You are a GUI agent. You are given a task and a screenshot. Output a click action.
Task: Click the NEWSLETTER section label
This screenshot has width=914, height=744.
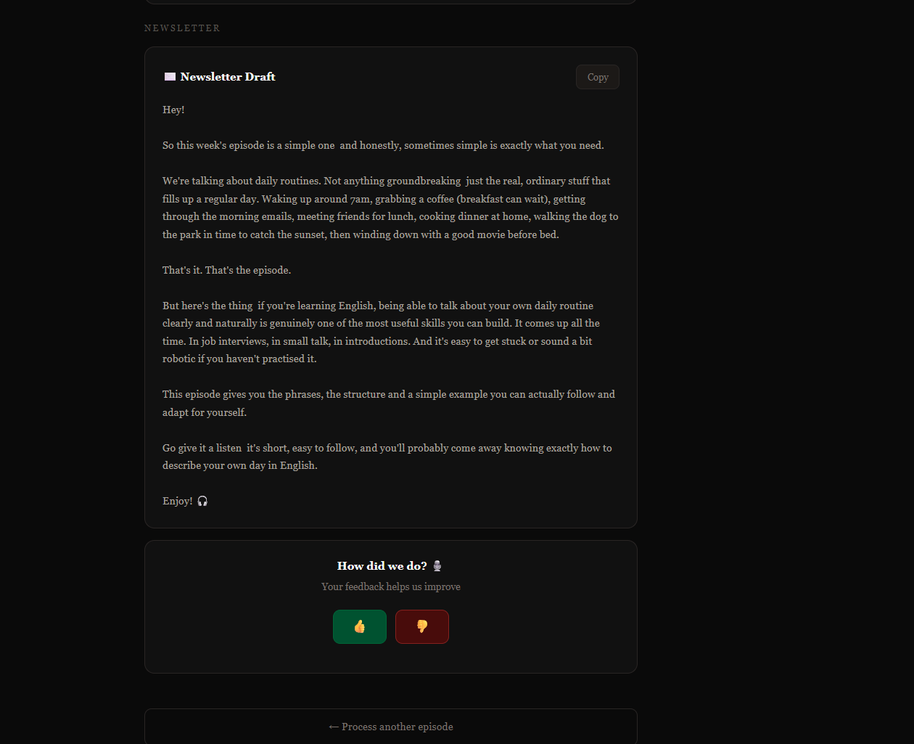tap(182, 28)
